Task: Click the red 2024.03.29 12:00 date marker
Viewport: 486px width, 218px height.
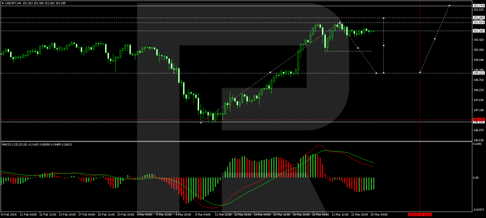Action: point(420,214)
